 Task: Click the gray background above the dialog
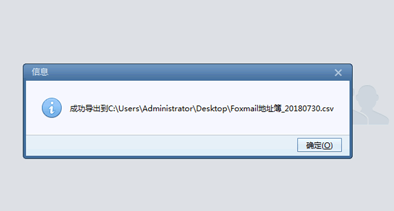pyautogui.click(x=187, y=33)
